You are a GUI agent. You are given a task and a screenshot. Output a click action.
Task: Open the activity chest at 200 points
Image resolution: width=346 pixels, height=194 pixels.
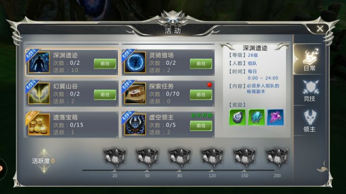(277, 158)
